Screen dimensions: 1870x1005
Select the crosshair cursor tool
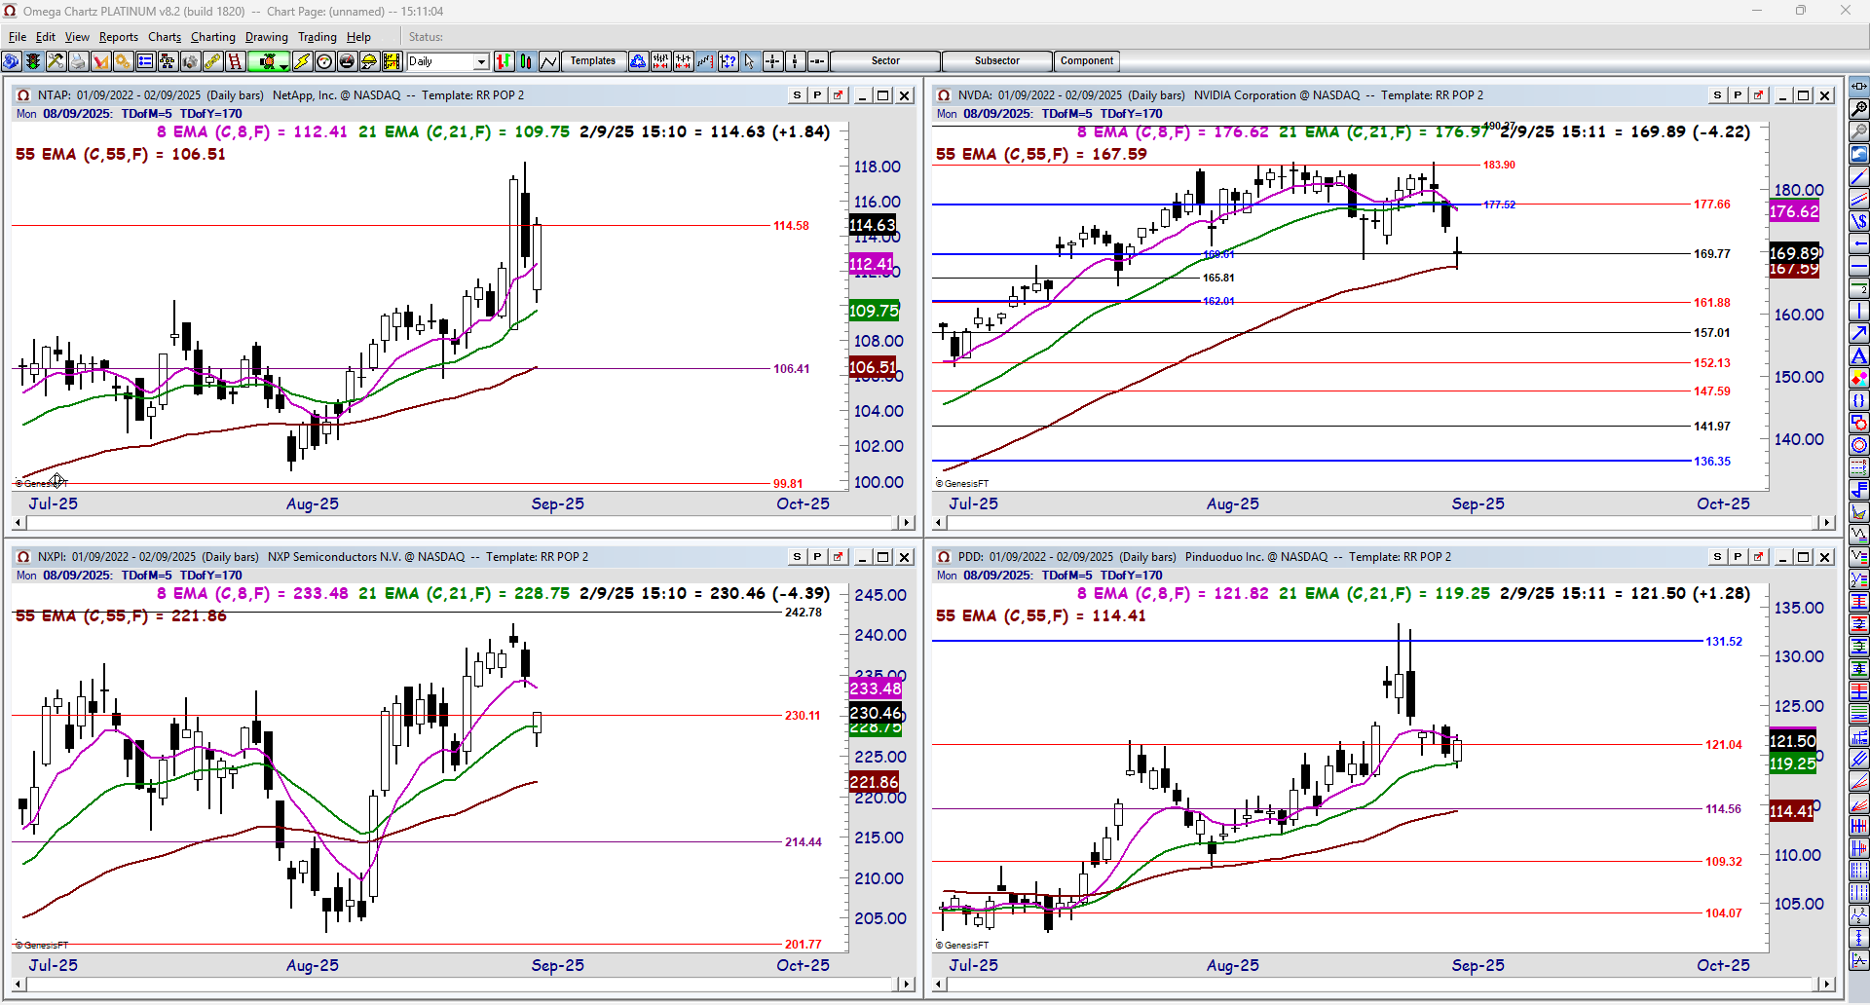click(x=772, y=61)
